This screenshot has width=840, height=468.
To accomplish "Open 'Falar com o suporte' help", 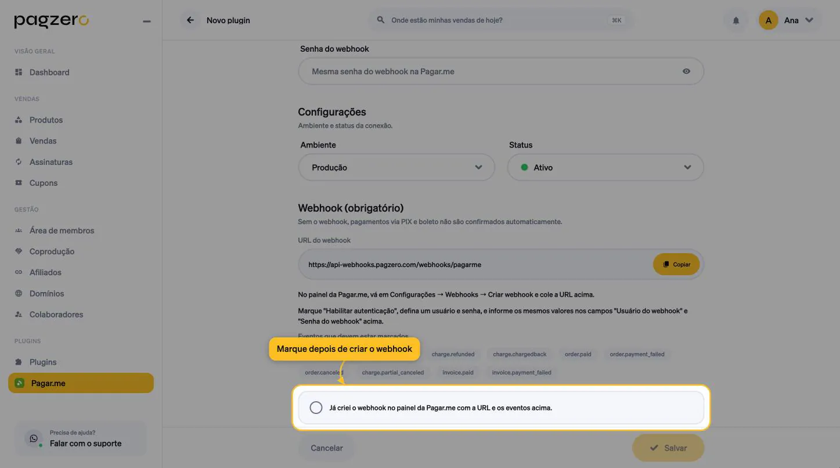I will click(x=81, y=438).
